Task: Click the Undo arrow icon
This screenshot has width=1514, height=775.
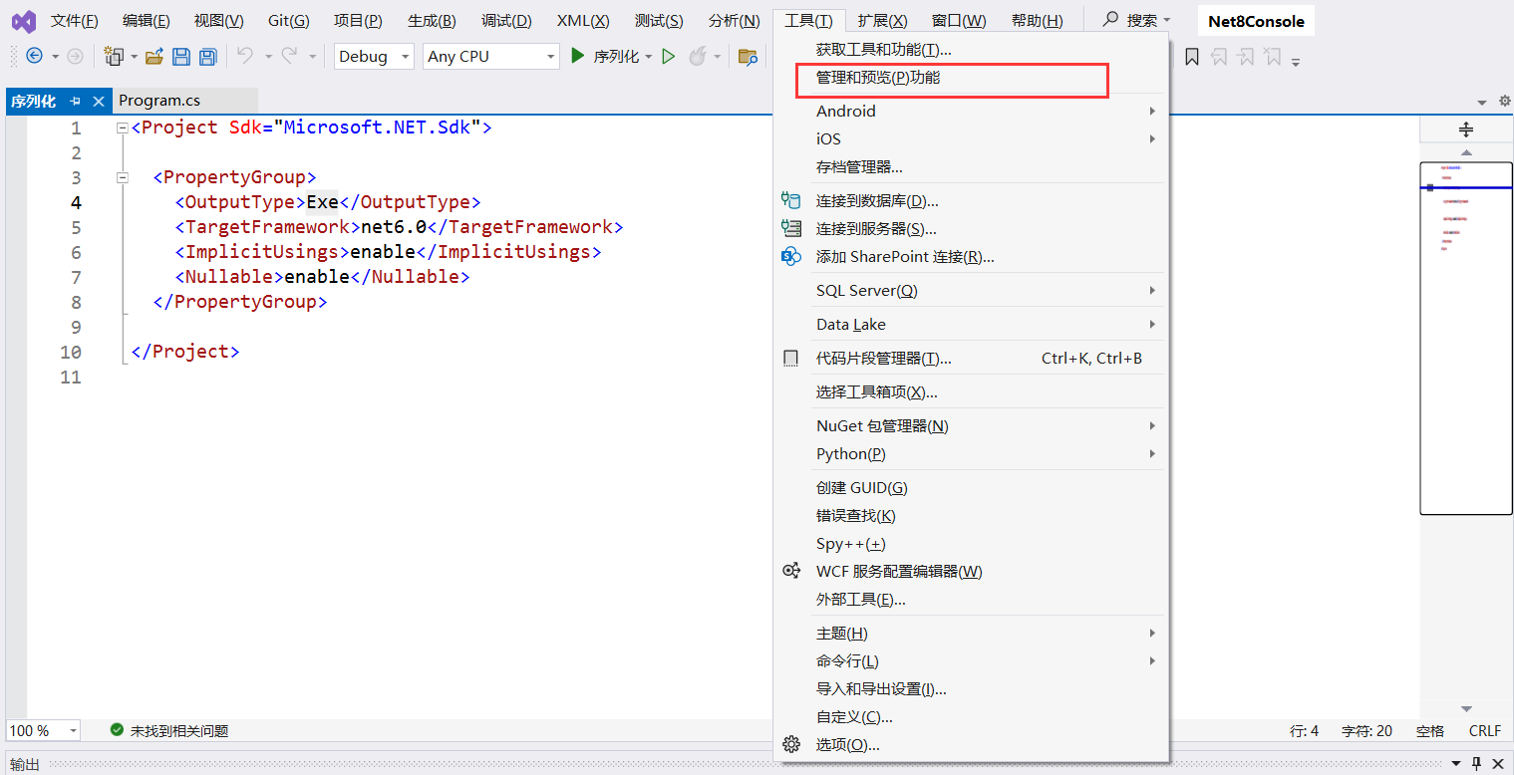Action: coord(245,57)
